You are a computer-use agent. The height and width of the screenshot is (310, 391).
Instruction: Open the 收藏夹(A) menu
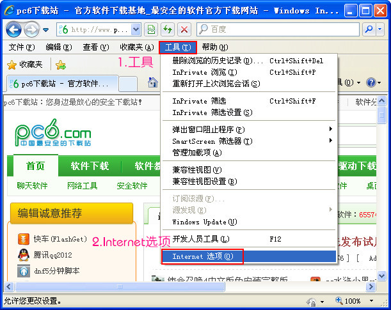[137, 47]
